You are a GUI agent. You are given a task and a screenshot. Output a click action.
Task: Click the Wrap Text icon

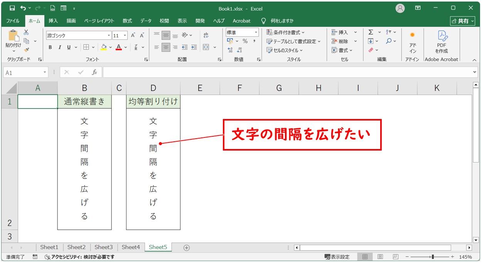click(206, 35)
